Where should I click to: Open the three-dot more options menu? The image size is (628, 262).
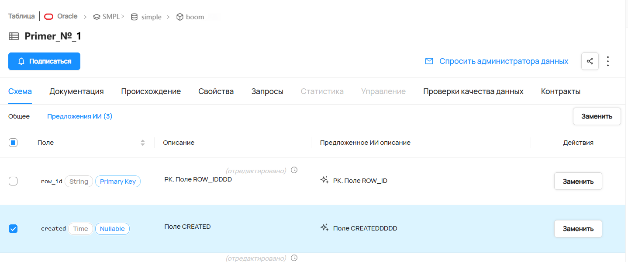click(608, 61)
